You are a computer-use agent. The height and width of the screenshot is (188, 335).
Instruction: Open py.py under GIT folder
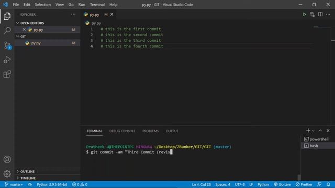pos(48,43)
